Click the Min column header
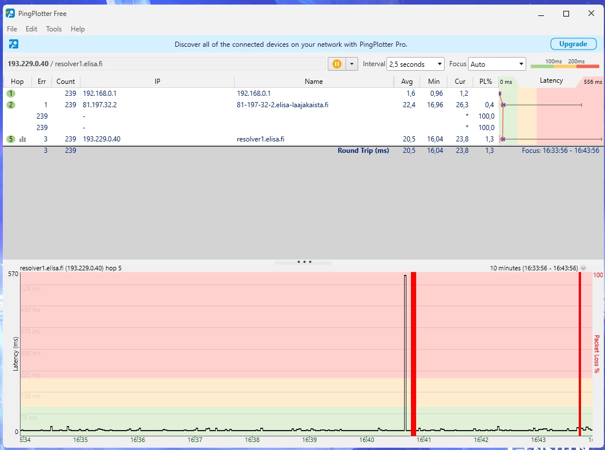The height and width of the screenshot is (450, 605). point(434,82)
